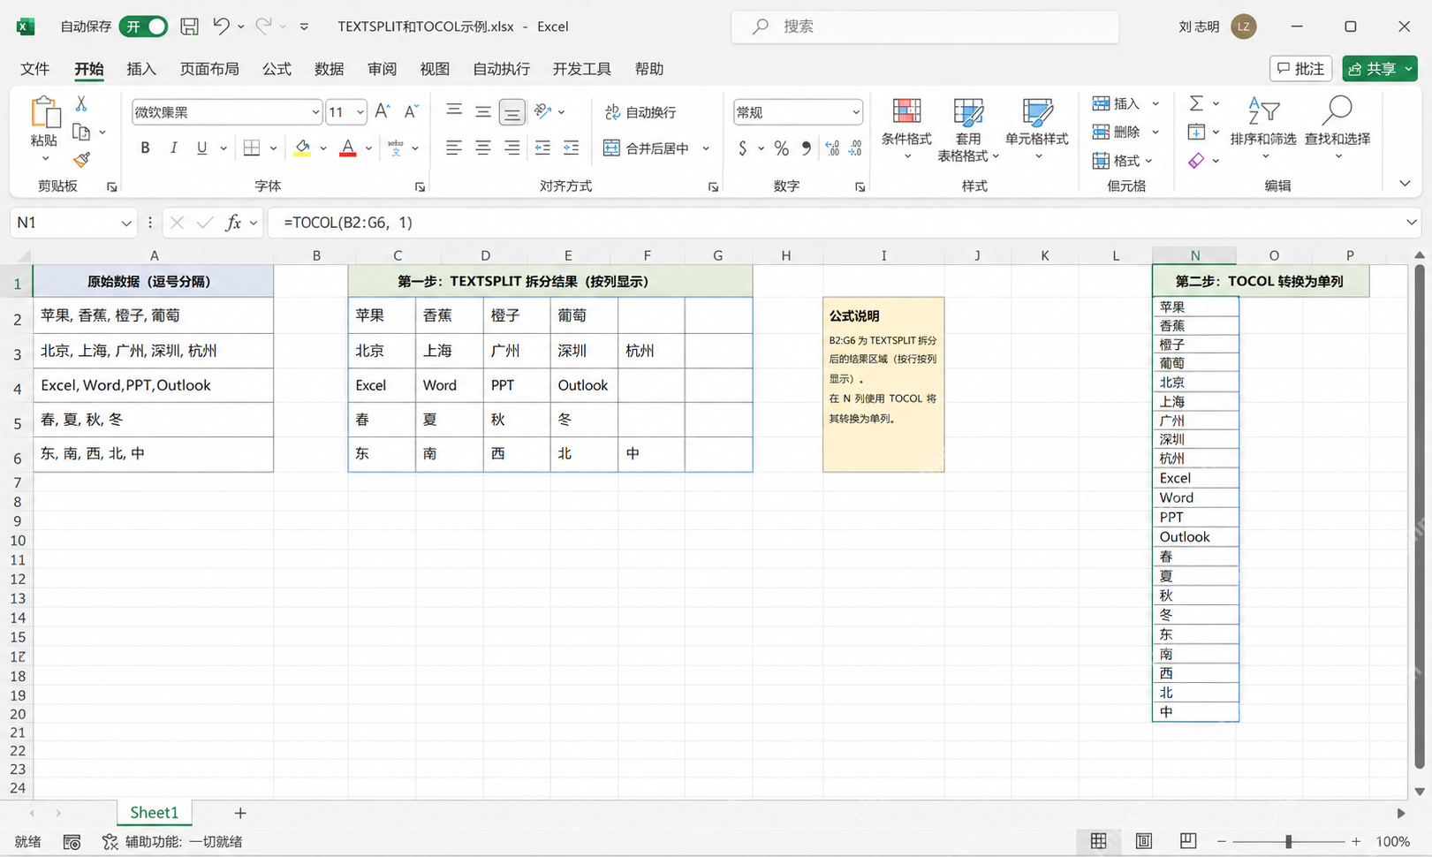Expand the Name Box dropdown arrow

pos(125,223)
